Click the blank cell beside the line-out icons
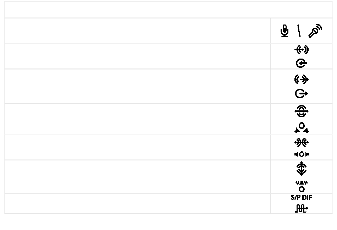Image resolution: width=337 pixels, height=230 pixels. pos(138,86)
